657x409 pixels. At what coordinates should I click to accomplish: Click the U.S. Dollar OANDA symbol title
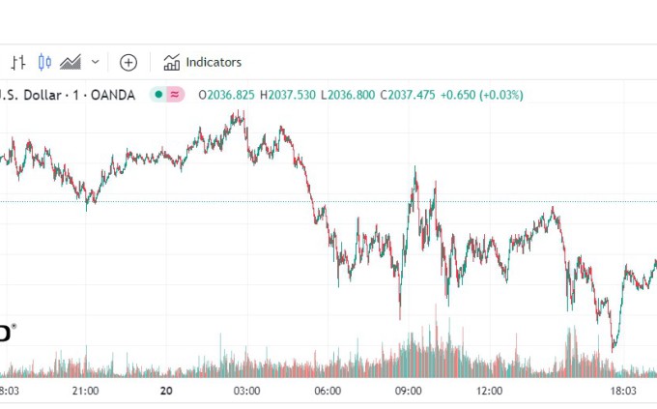67,95
